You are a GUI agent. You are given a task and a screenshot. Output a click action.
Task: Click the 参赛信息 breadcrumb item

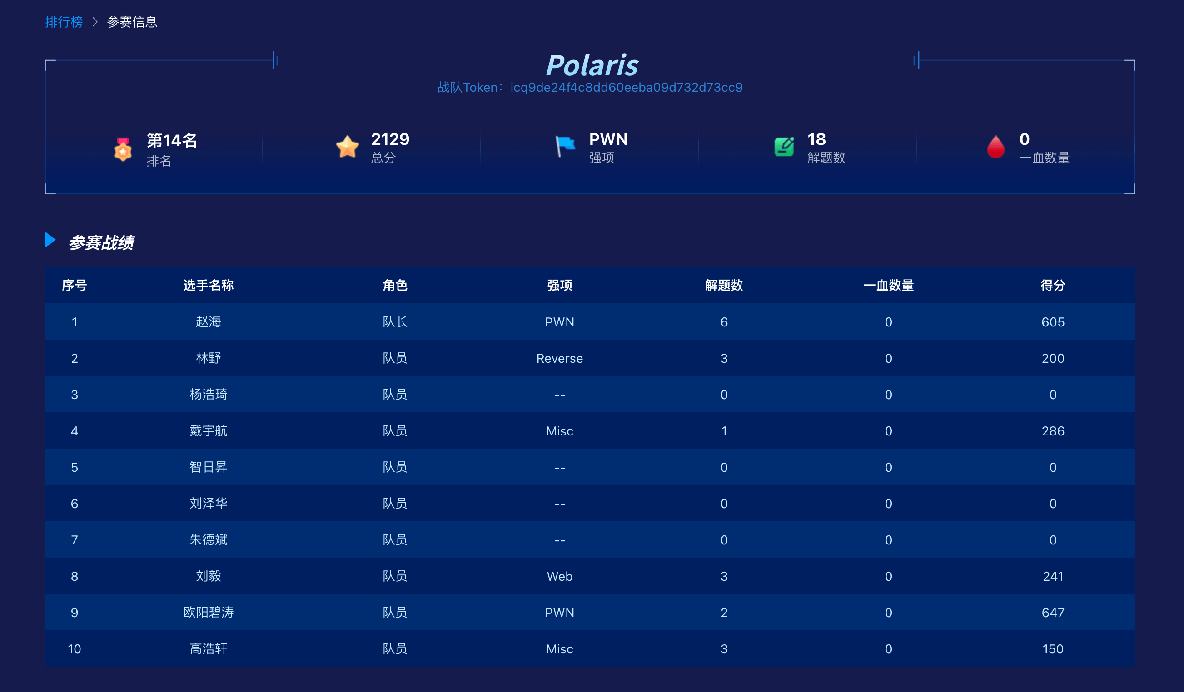(x=132, y=22)
